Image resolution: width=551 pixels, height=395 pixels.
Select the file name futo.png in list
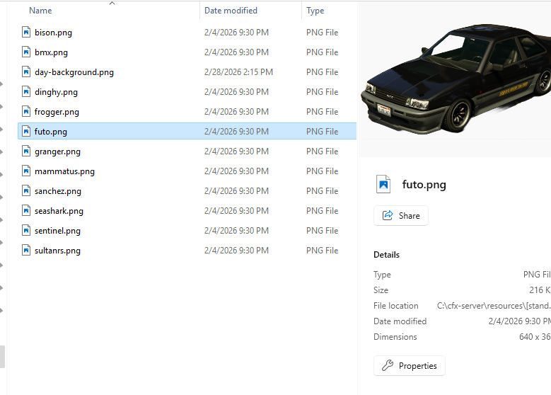[x=51, y=132]
